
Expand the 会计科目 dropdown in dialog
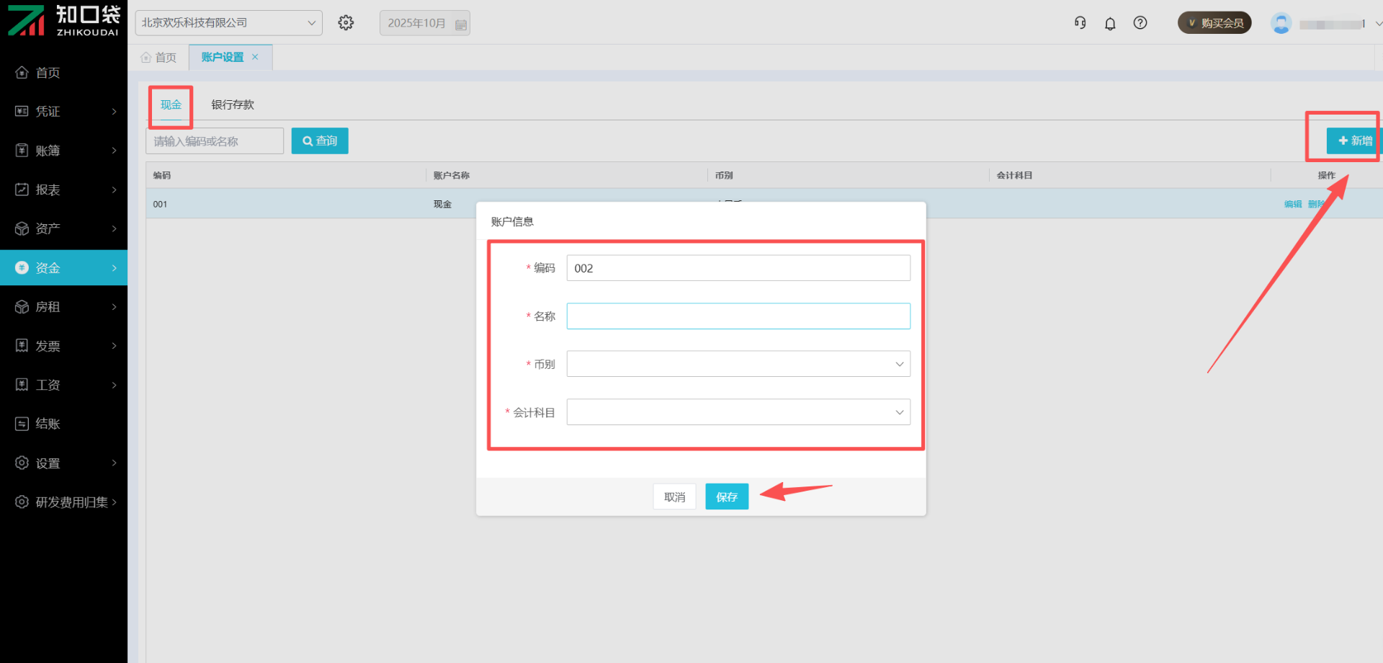click(x=738, y=412)
